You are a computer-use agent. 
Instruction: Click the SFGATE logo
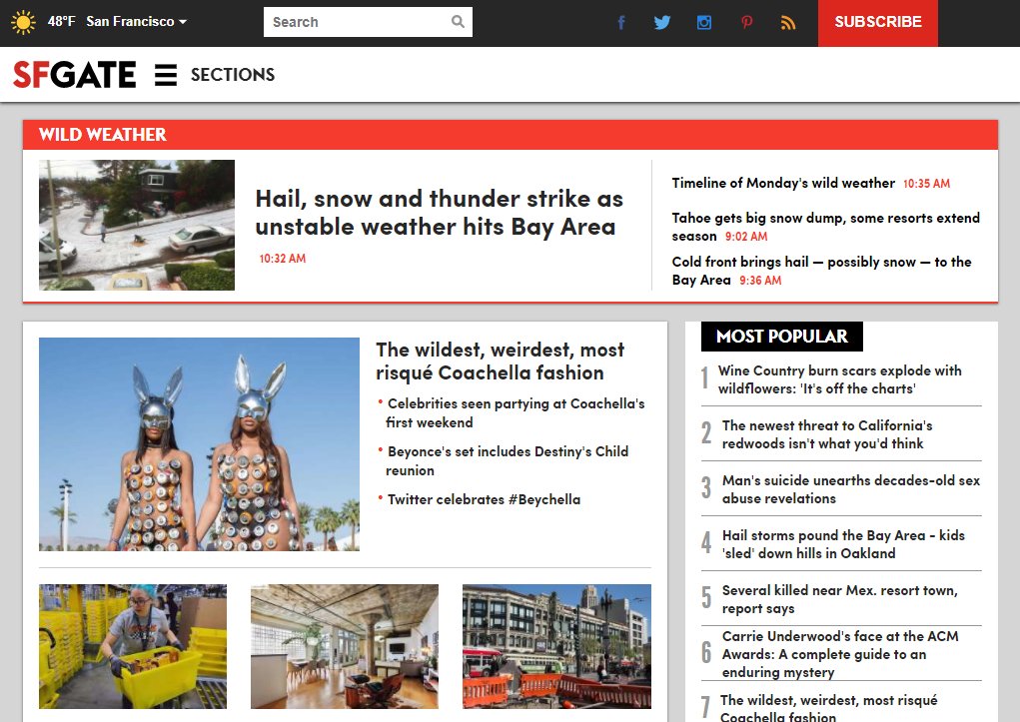pos(72,74)
